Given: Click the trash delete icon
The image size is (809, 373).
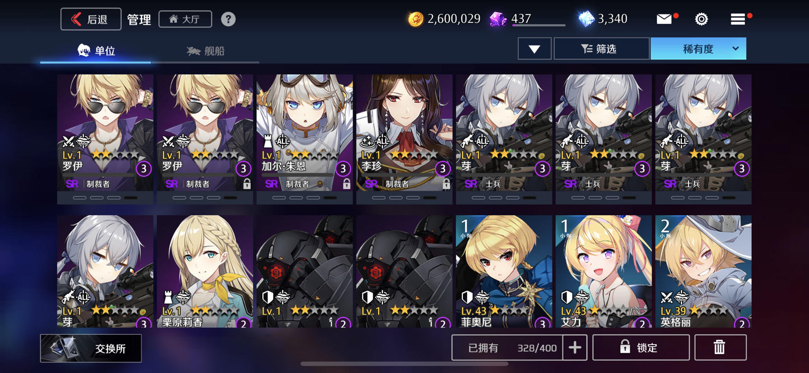Looking at the screenshot, I should [x=720, y=347].
